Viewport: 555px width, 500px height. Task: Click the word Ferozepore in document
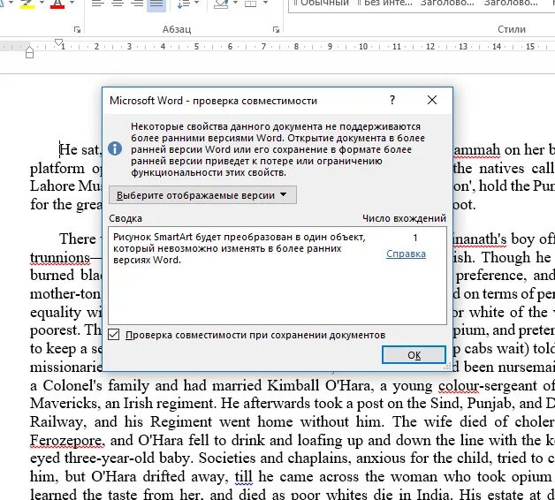(67, 440)
